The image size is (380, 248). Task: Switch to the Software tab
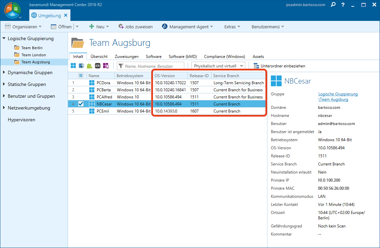(x=154, y=57)
